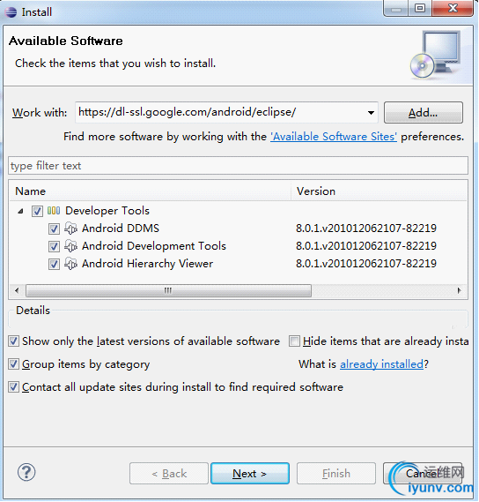
Task: Enable Hide items that are already installed
Action: click(x=294, y=341)
